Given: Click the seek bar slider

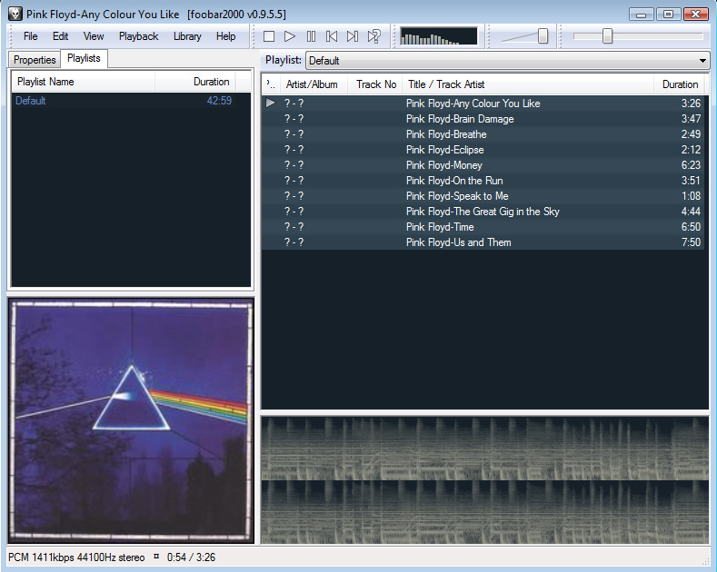Looking at the screenshot, I should (x=607, y=36).
